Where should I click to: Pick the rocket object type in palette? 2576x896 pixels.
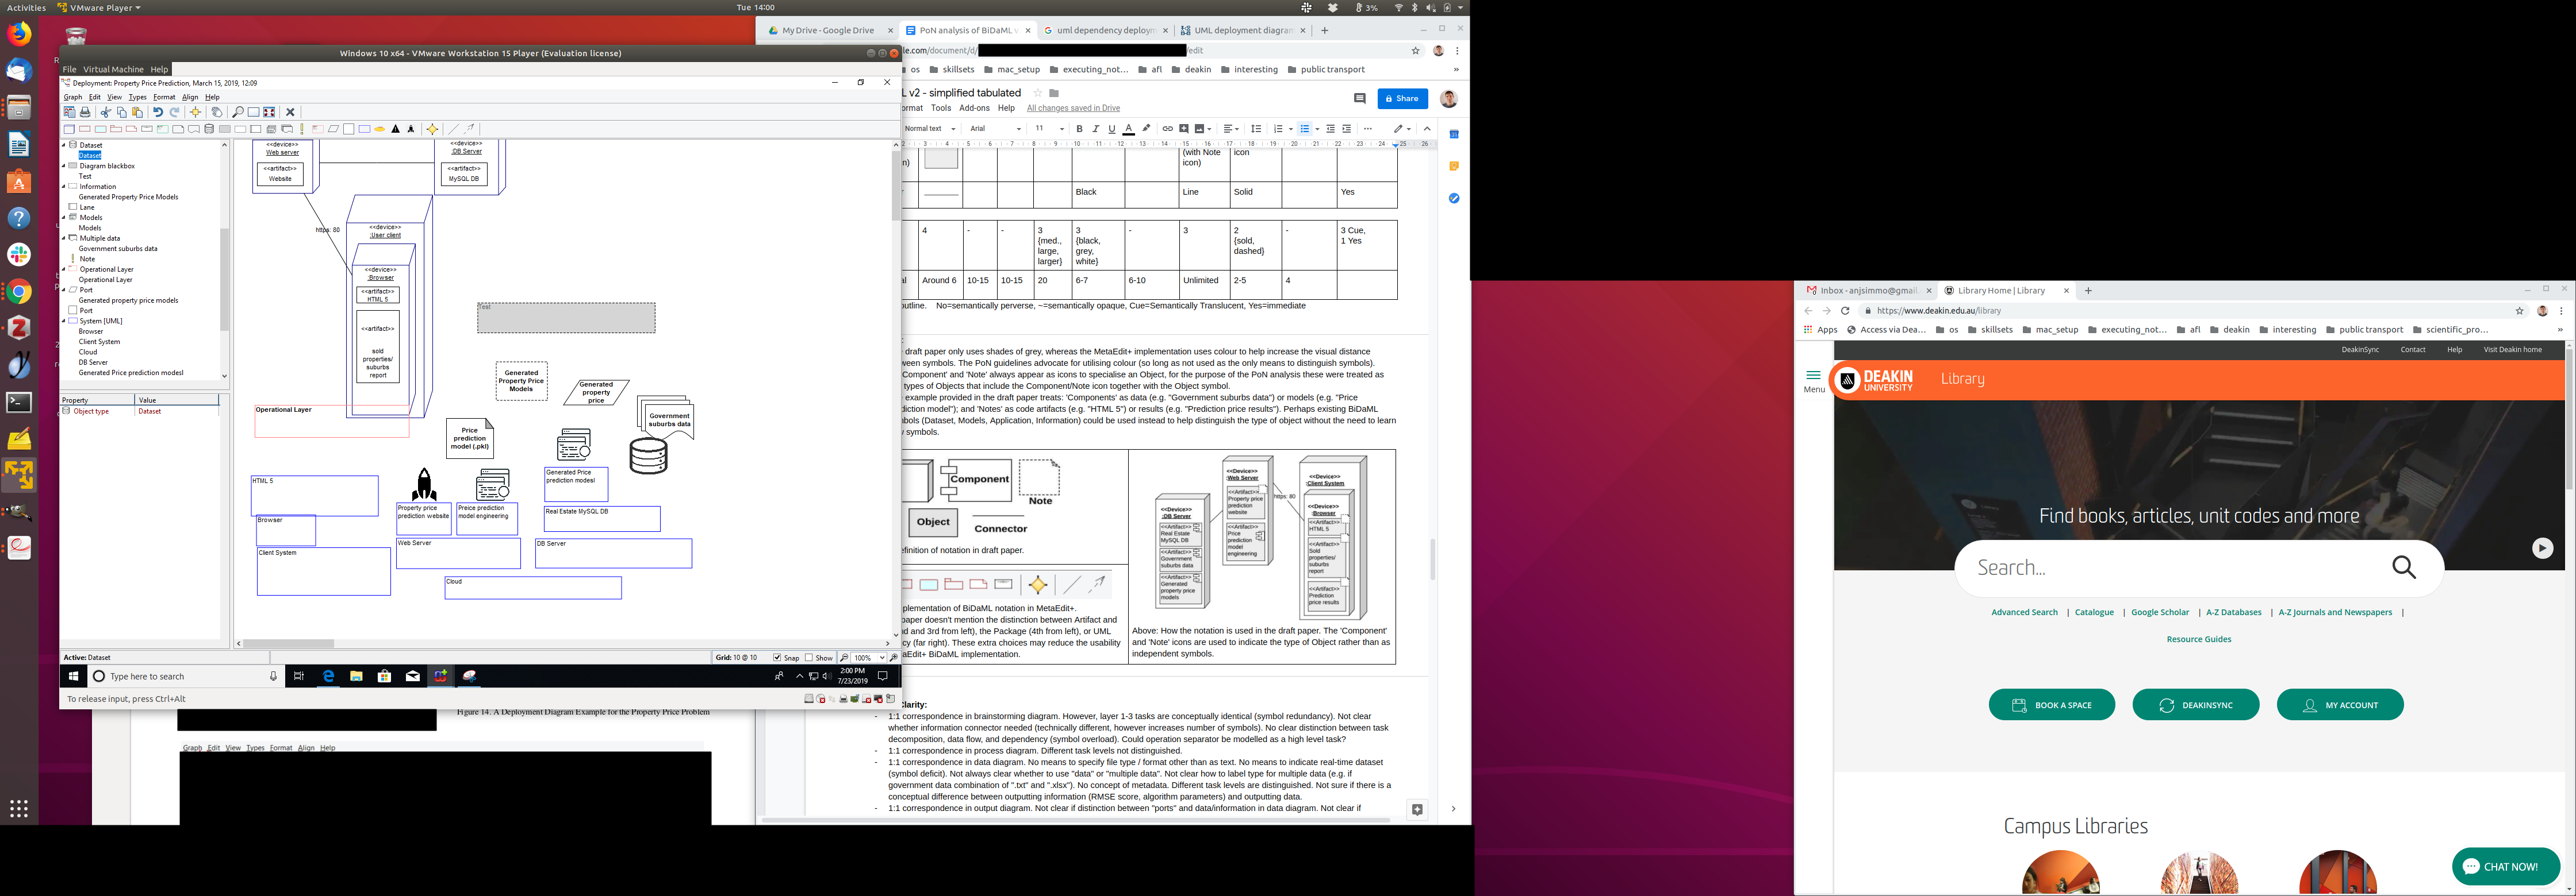[411, 129]
